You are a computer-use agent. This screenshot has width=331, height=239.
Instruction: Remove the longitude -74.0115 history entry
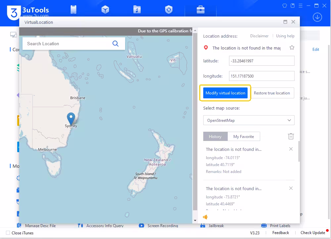(291, 149)
